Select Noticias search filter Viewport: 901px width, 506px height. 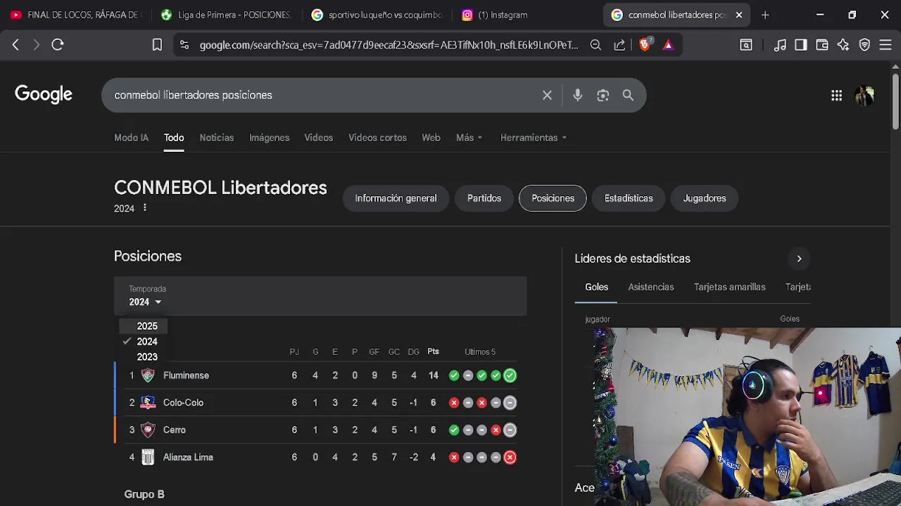(216, 138)
